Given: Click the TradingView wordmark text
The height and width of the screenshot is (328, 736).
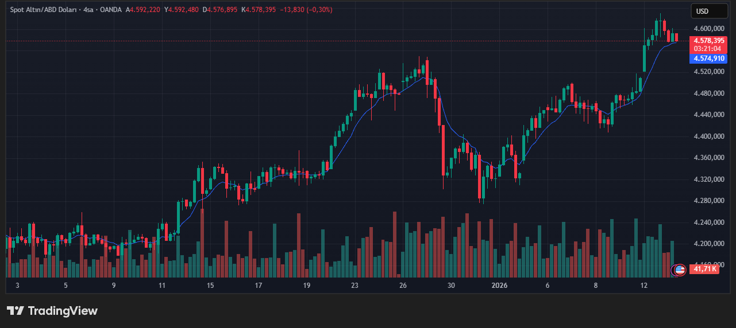Looking at the screenshot, I should pyautogui.click(x=63, y=311).
